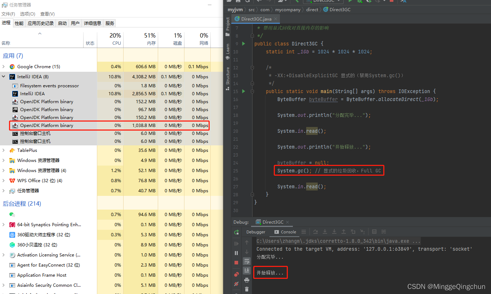This screenshot has height=294, width=491.
Task: Open the Debugger tab in debug panel
Action: pyautogui.click(x=256, y=232)
